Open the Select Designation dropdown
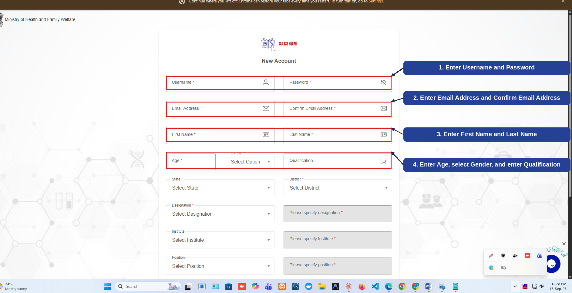 [x=220, y=214]
